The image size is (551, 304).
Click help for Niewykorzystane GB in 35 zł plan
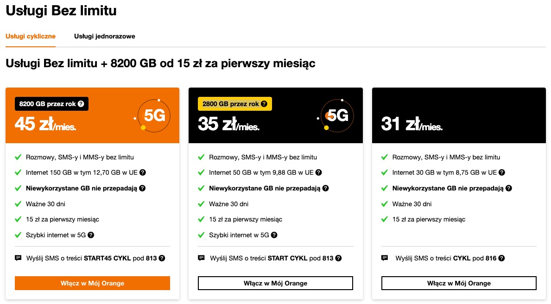[x=325, y=188]
